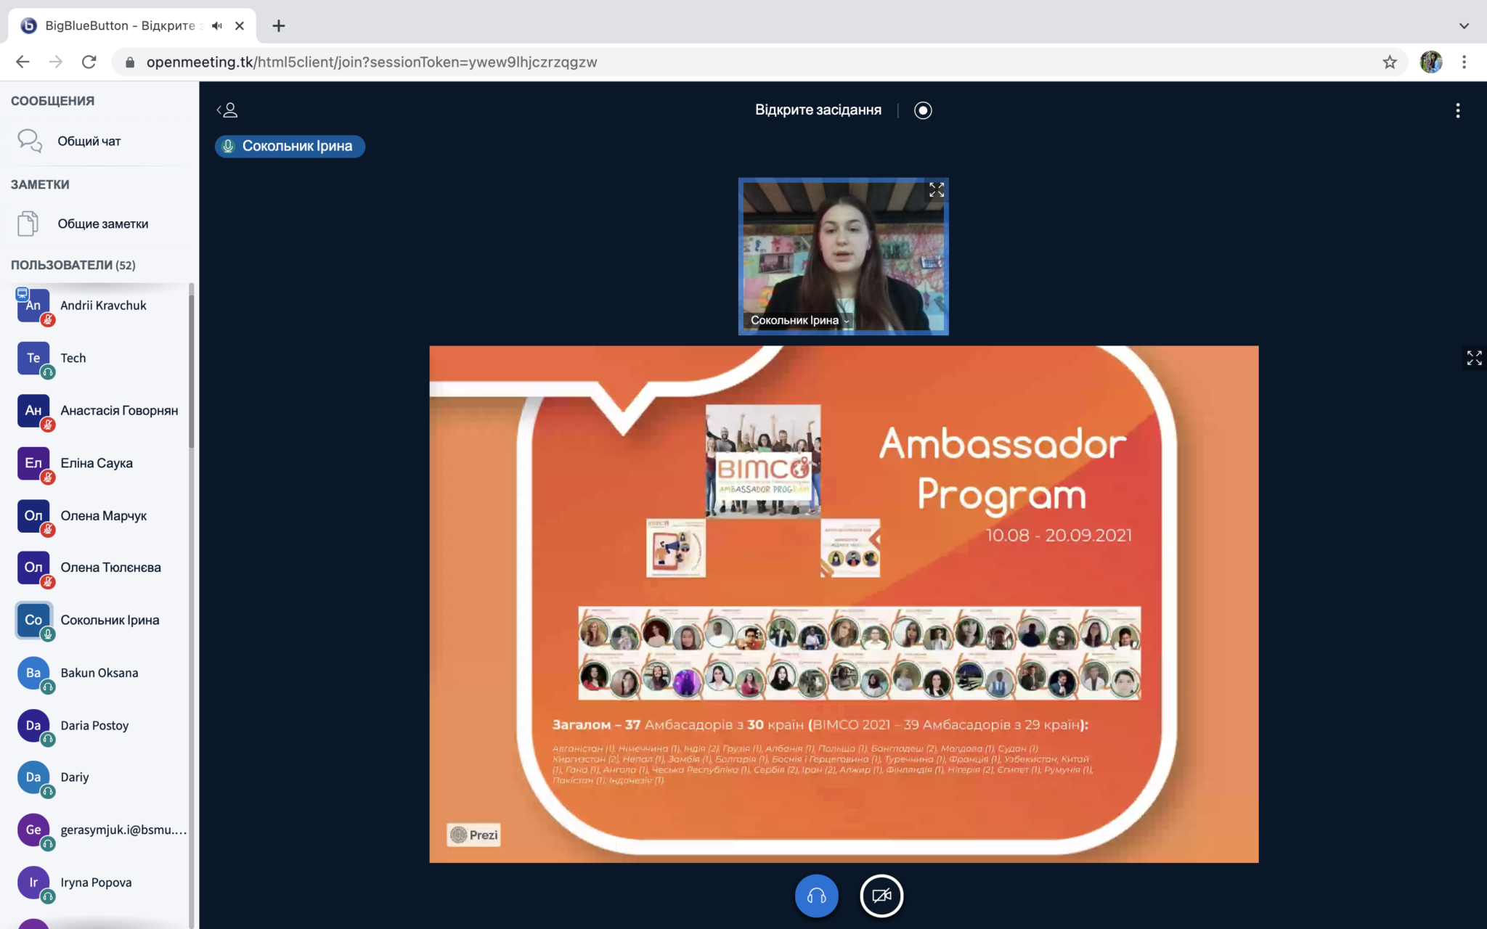
Task: Click the recording indicator icon
Action: pos(923,110)
